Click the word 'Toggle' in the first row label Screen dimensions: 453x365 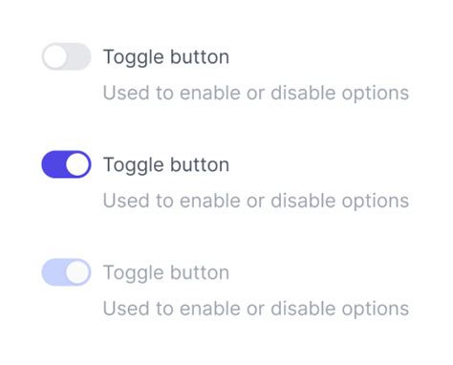coord(133,58)
